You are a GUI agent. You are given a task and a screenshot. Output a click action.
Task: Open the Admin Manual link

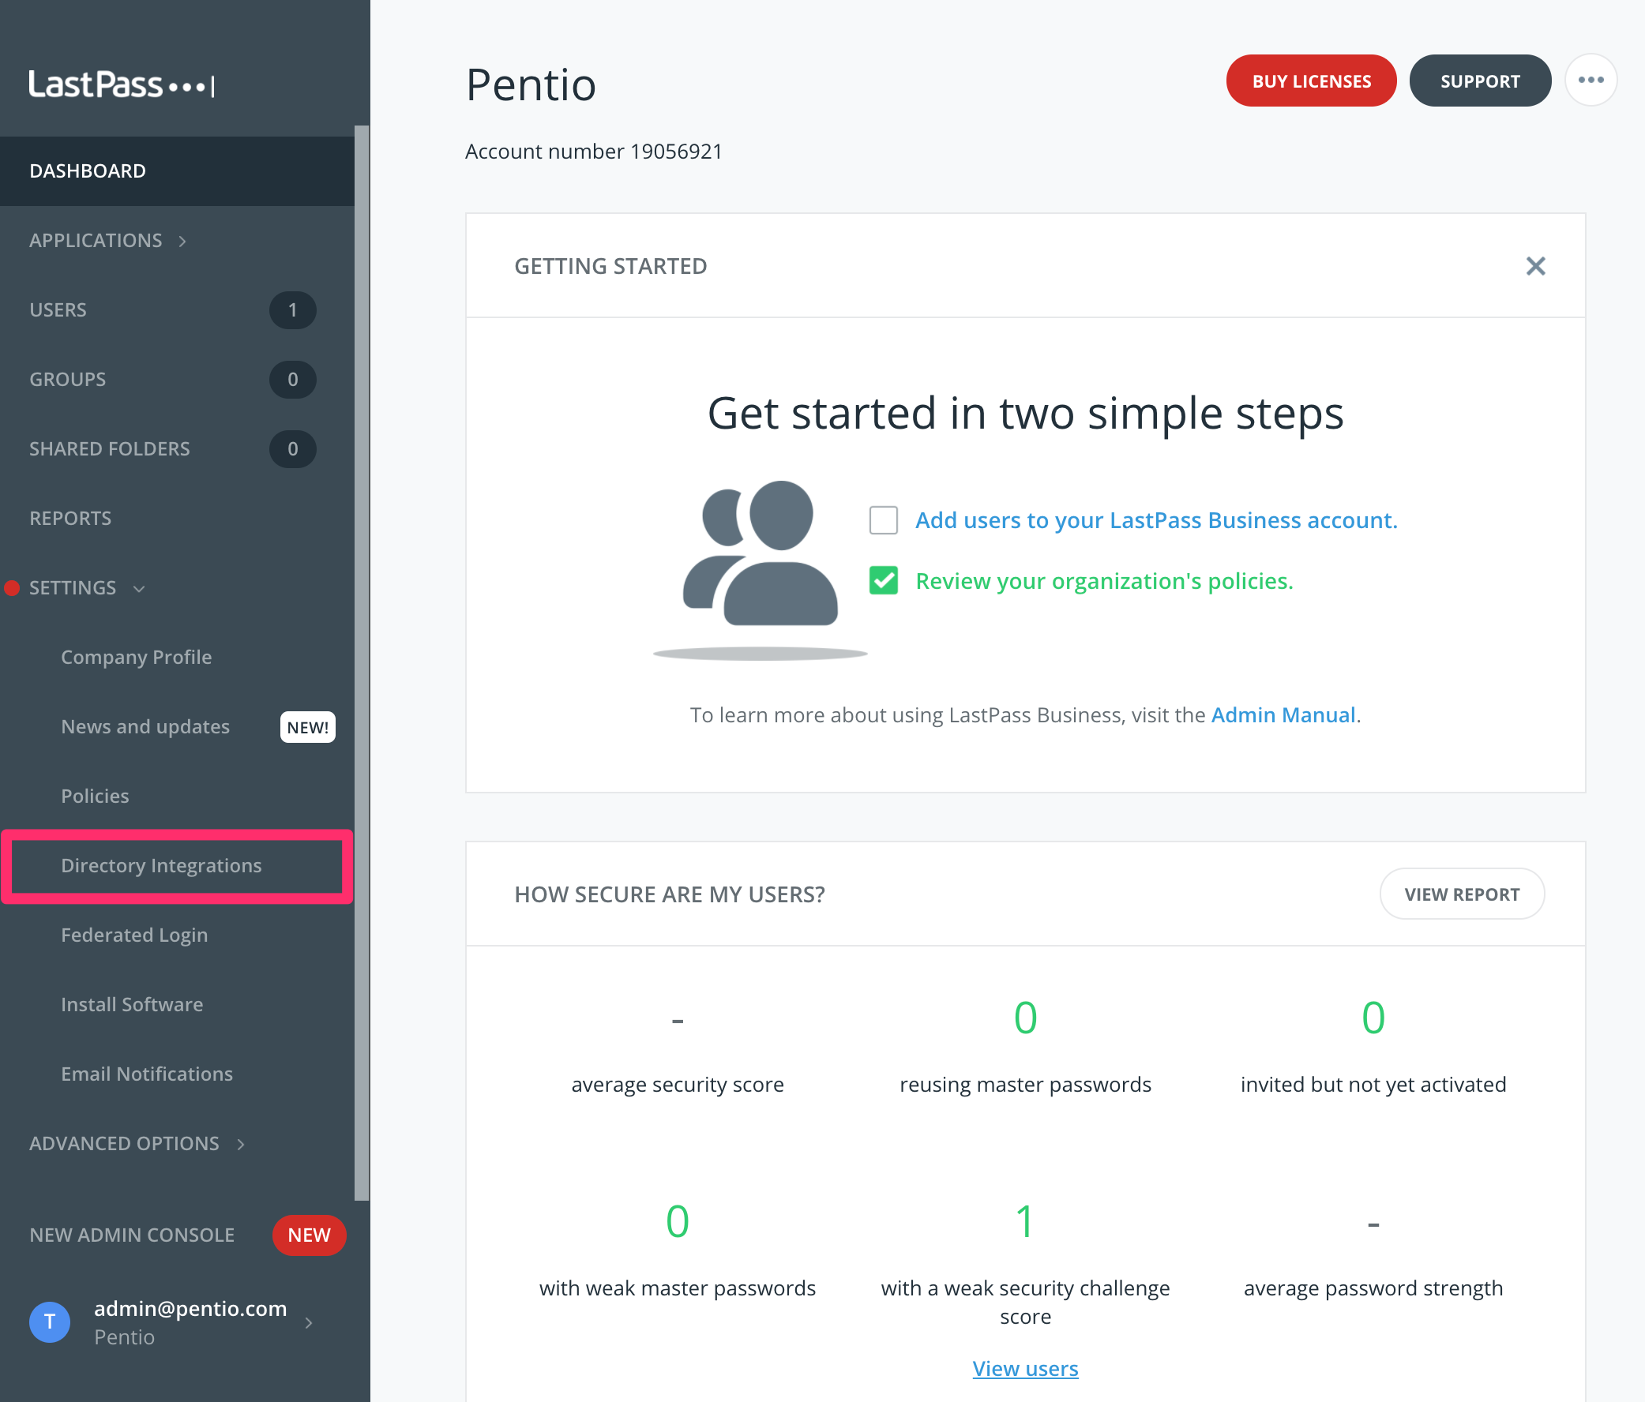click(x=1283, y=715)
